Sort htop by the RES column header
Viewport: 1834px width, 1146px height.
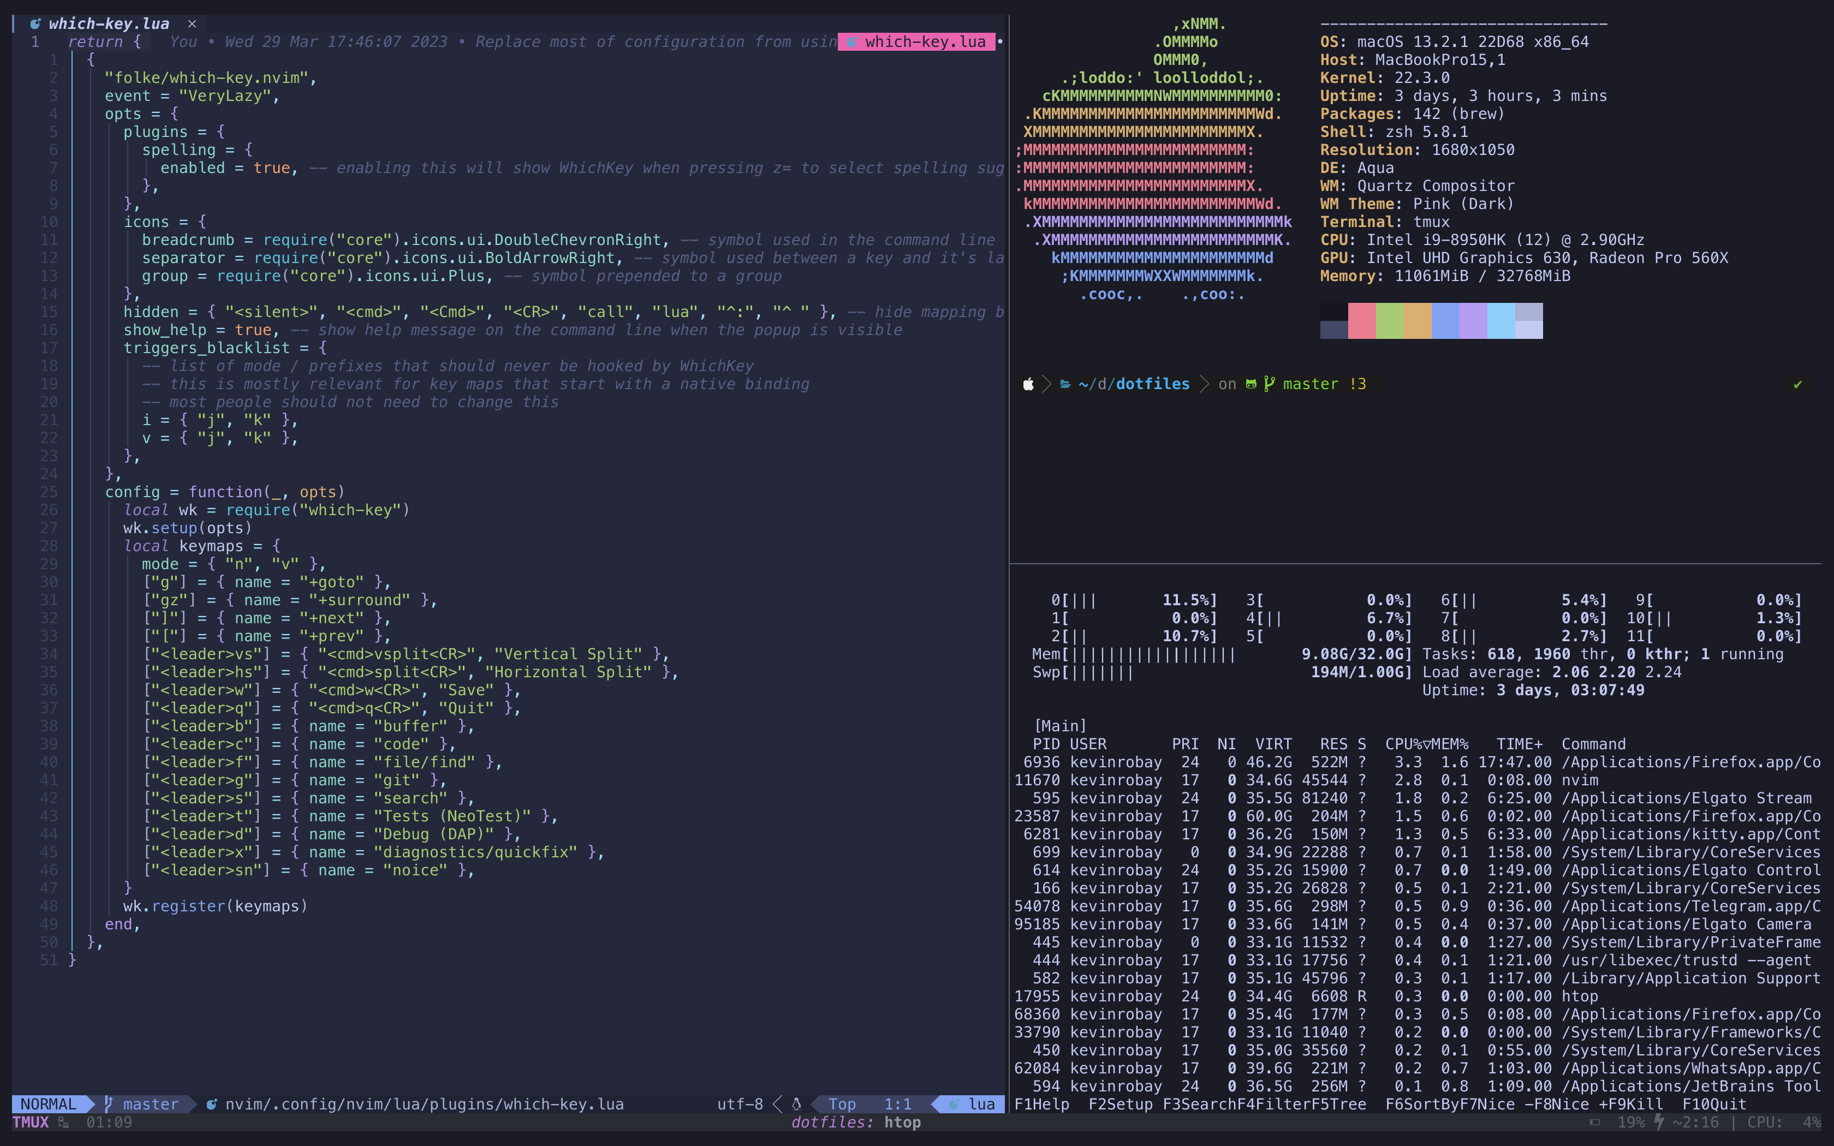[x=1334, y=744]
